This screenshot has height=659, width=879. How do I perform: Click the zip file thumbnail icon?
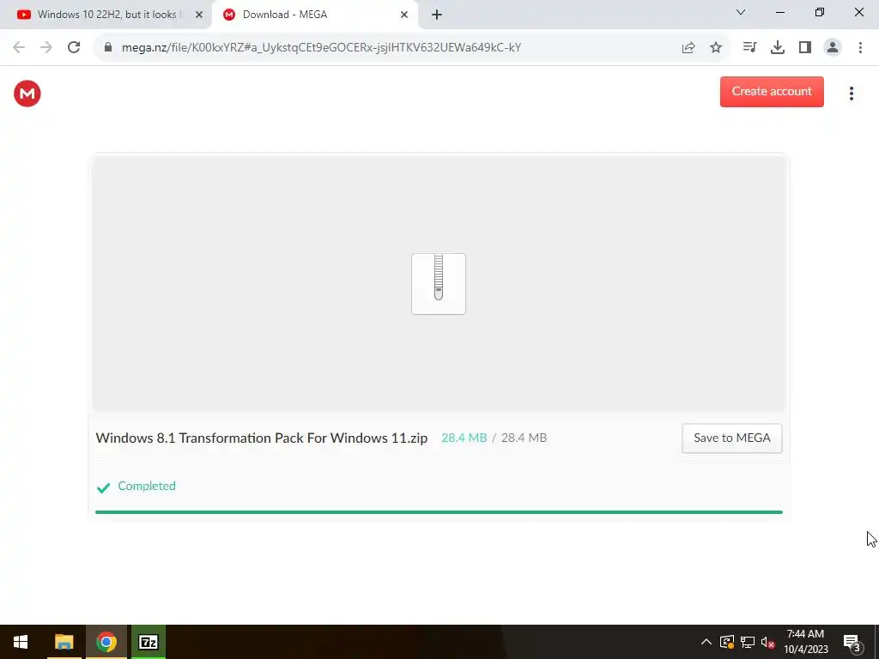click(439, 283)
